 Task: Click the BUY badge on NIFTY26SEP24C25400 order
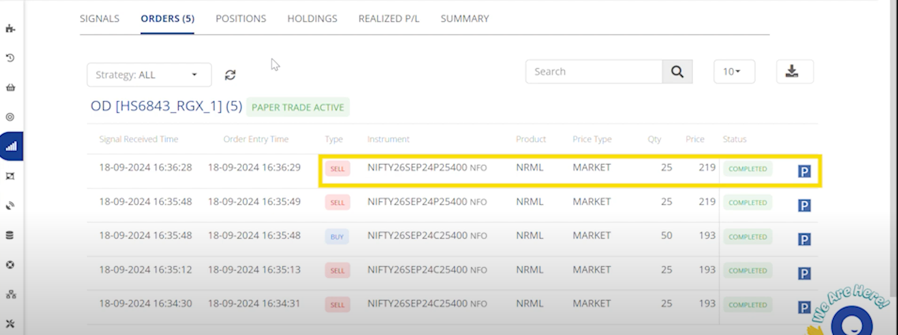click(337, 237)
